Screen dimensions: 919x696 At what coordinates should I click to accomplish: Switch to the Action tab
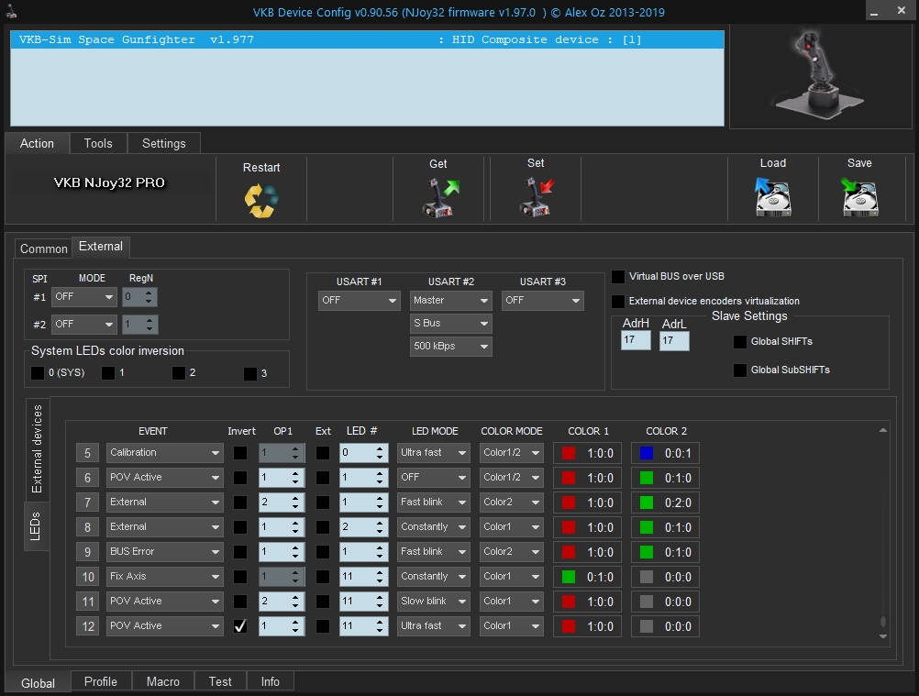tap(37, 144)
